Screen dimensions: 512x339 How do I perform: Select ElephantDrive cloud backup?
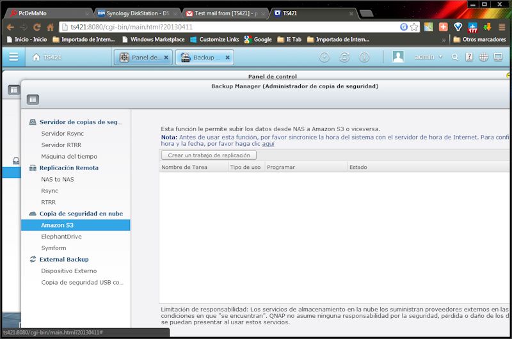point(61,237)
